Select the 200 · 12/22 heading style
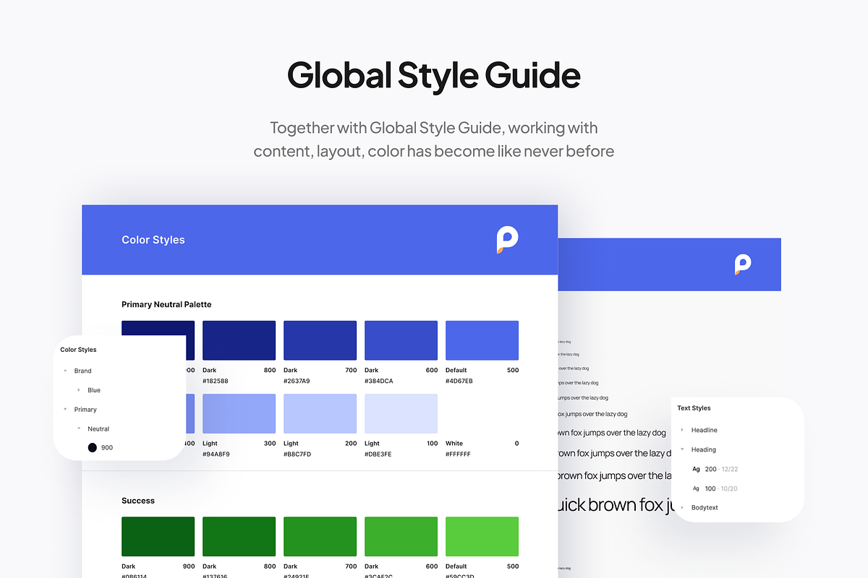 [x=721, y=469]
